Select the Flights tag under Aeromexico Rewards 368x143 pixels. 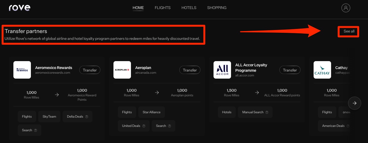coord(27,117)
